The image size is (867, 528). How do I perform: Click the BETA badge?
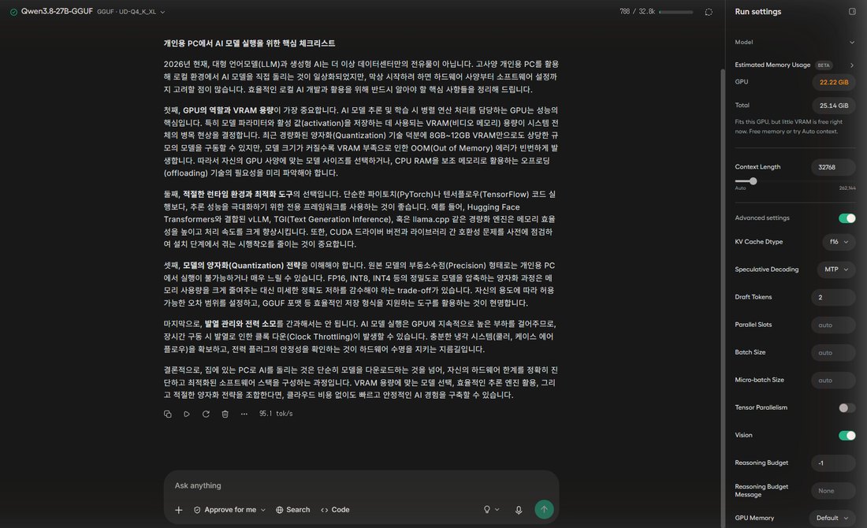point(824,65)
